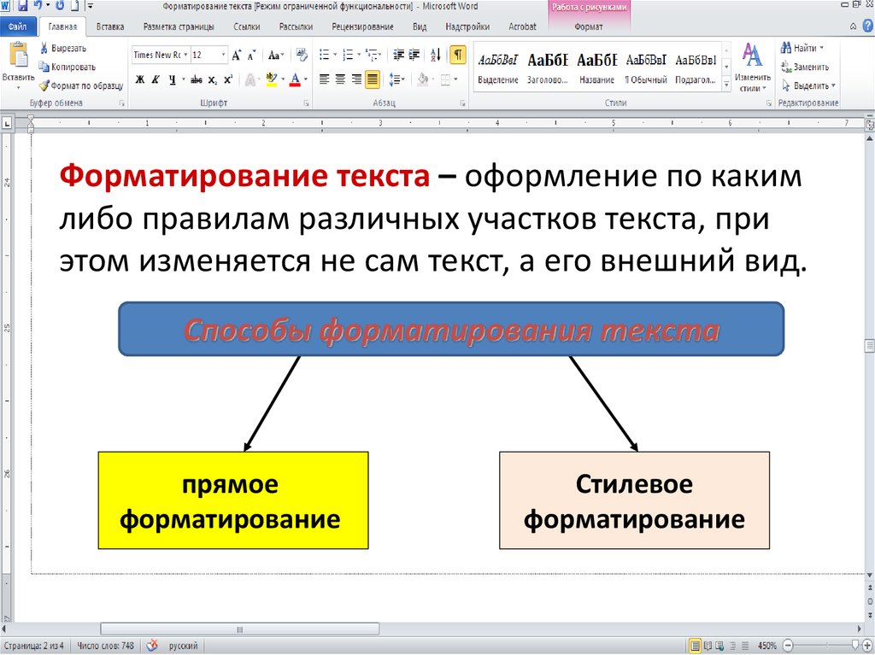Select the blue Способы форматирования текста shape
This screenshot has width=875, height=655.
(x=451, y=329)
